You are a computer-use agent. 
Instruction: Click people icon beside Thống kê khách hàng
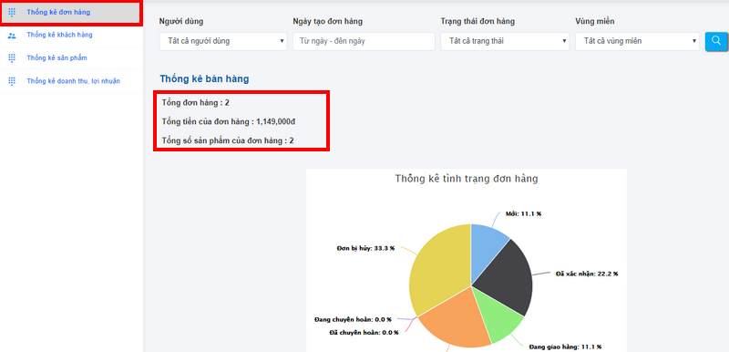pyautogui.click(x=12, y=36)
